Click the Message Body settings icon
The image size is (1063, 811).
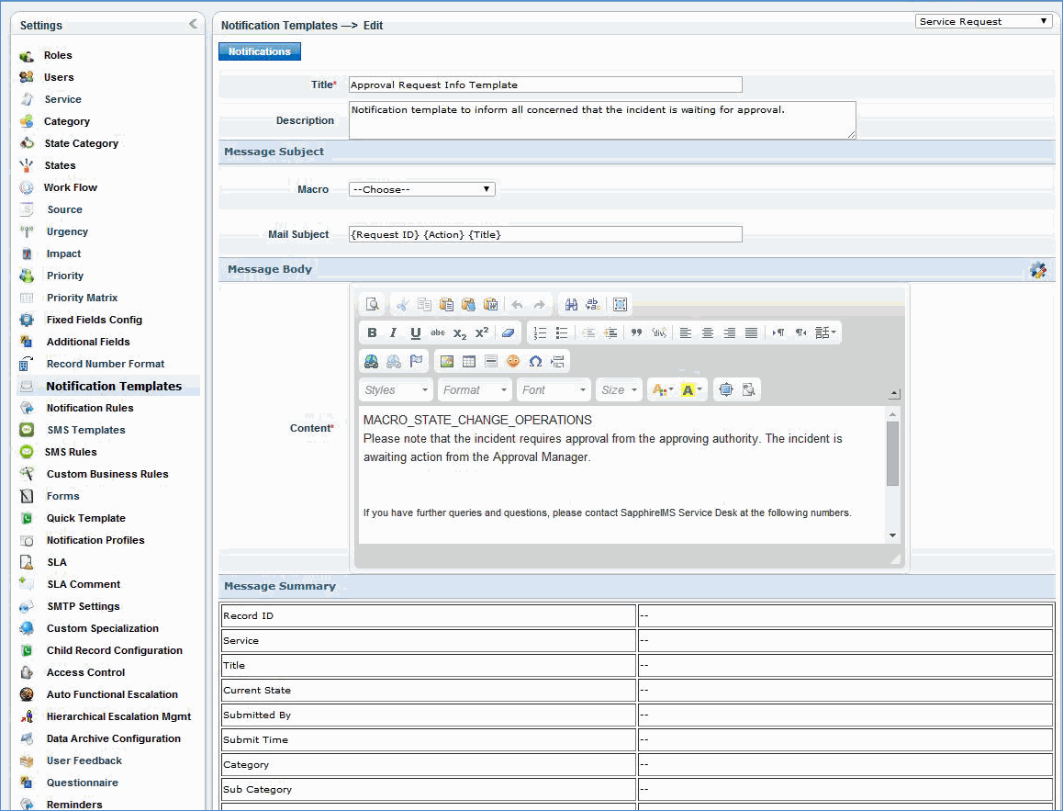(1037, 270)
